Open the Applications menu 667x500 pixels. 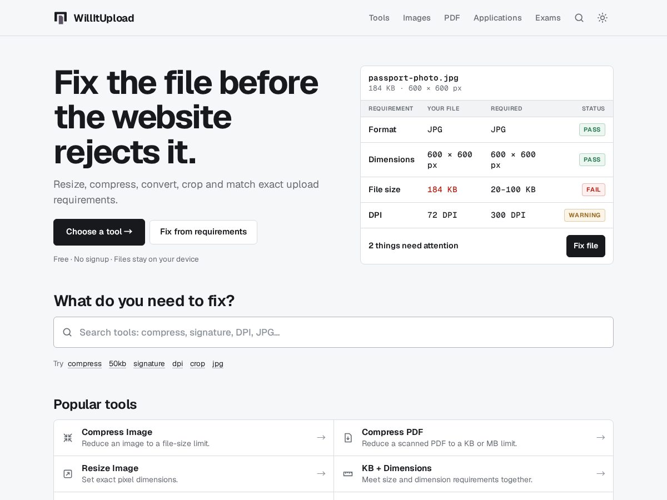click(497, 18)
